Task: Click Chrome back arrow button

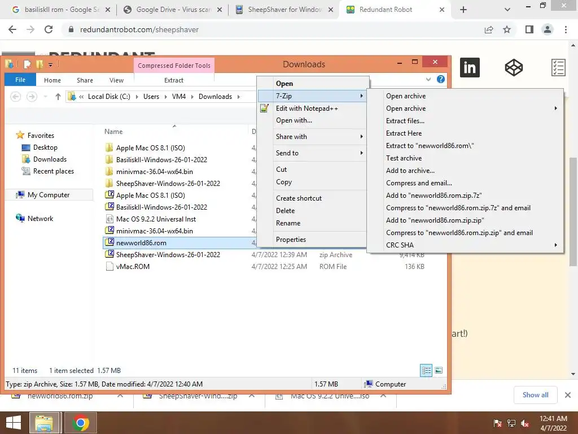Action: pos(12,29)
